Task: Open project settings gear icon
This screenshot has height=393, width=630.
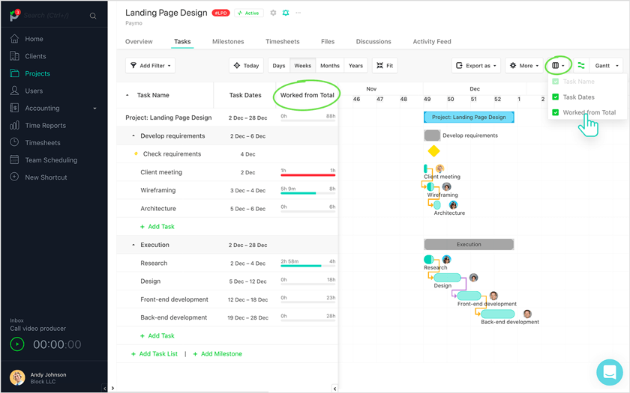Action: tap(273, 13)
